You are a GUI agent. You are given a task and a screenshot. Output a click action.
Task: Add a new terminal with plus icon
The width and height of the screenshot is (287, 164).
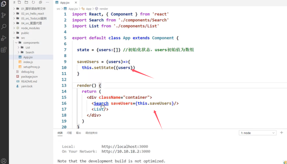[282, 133]
